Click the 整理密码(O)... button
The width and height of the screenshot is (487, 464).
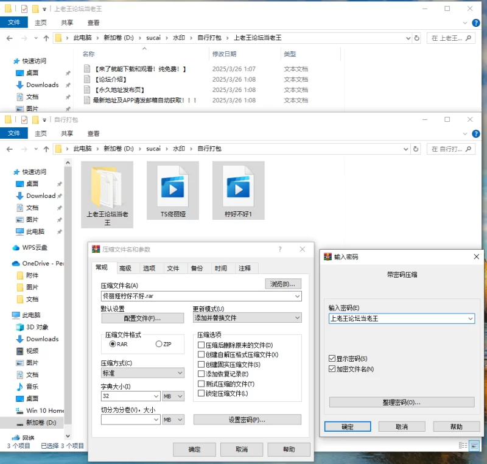pos(402,402)
